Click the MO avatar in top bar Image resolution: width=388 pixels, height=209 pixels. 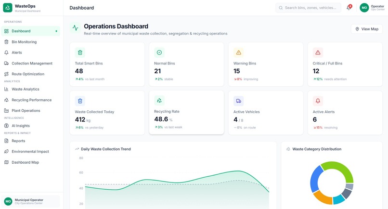click(x=364, y=8)
